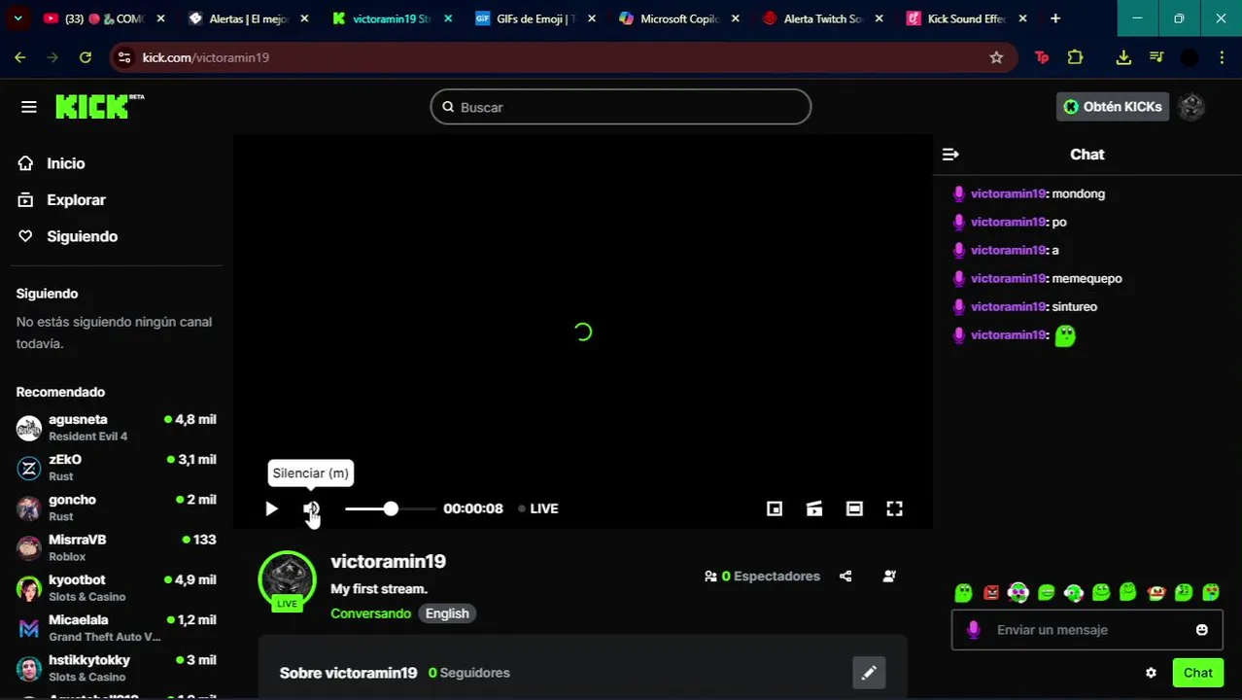Open Explorar in the sidebar
Image resolution: width=1242 pixels, height=700 pixels.
point(61,199)
